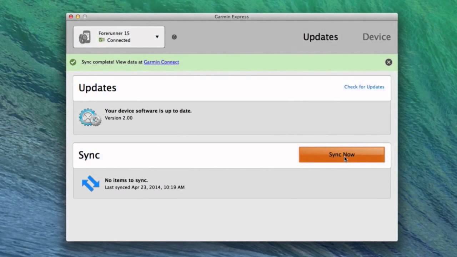
Task: Open the Garmin Connect link
Action: [x=161, y=62]
